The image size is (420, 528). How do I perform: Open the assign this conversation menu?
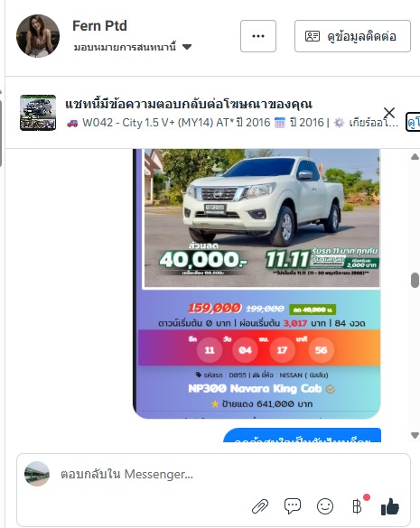coord(133,47)
